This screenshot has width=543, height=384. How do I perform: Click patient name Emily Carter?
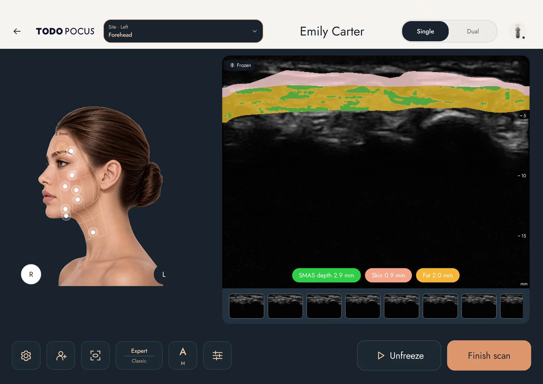click(x=332, y=32)
